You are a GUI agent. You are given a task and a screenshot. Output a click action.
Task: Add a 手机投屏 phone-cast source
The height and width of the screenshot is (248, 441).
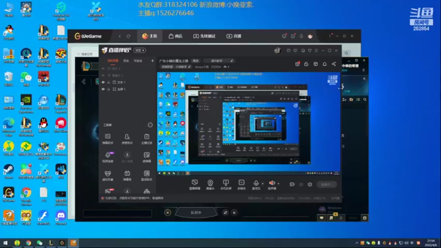225,185
